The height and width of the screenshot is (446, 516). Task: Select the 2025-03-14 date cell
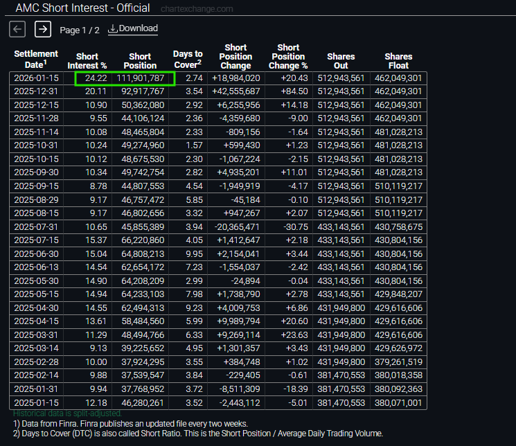(x=36, y=348)
